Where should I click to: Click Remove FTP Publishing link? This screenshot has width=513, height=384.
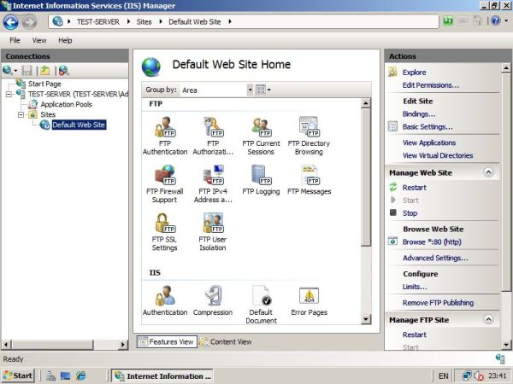coord(438,303)
